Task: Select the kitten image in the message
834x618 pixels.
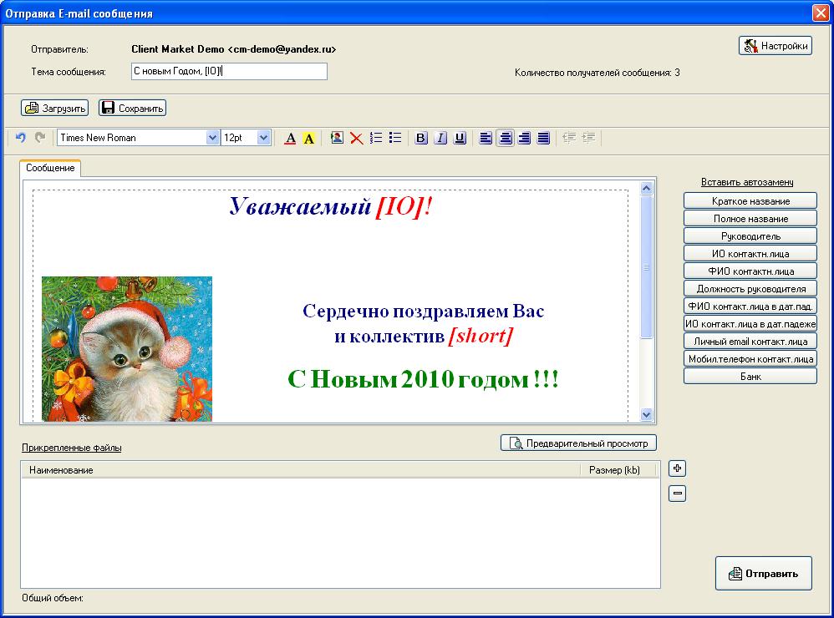Action: pyautogui.click(x=127, y=348)
